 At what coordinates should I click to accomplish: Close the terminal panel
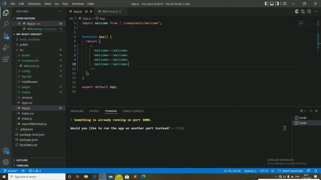(316, 111)
